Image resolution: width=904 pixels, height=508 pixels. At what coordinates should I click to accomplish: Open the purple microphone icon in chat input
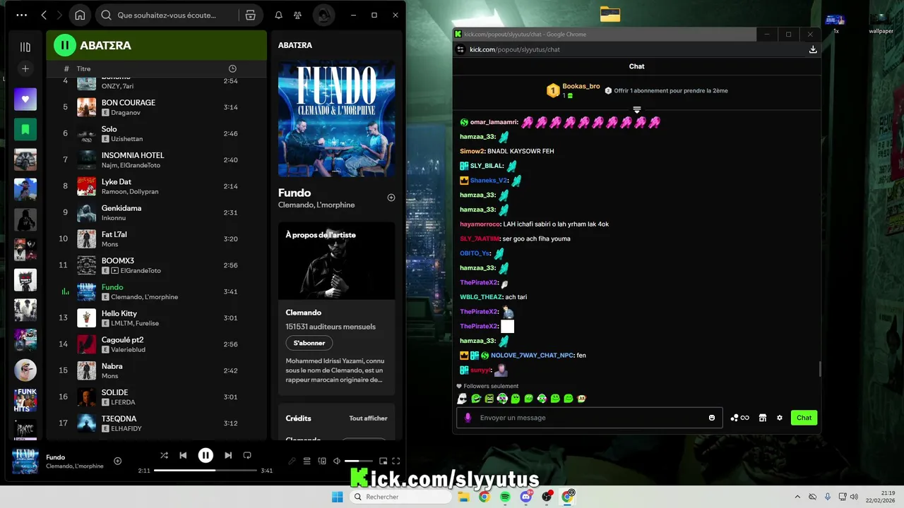(x=468, y=418)
